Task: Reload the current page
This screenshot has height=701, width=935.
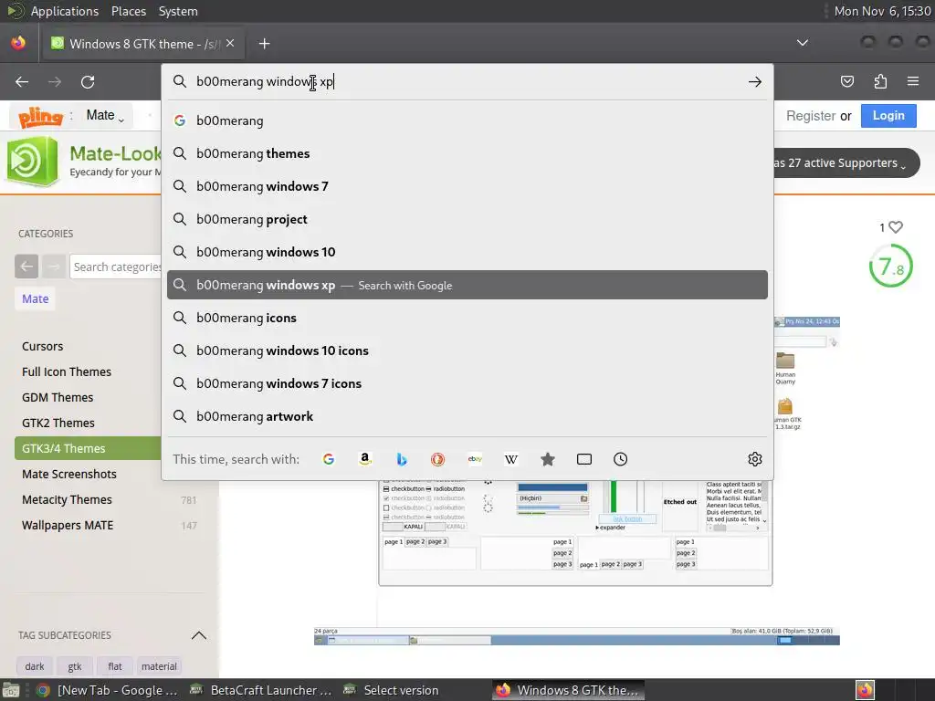Action: pos(88,81)
